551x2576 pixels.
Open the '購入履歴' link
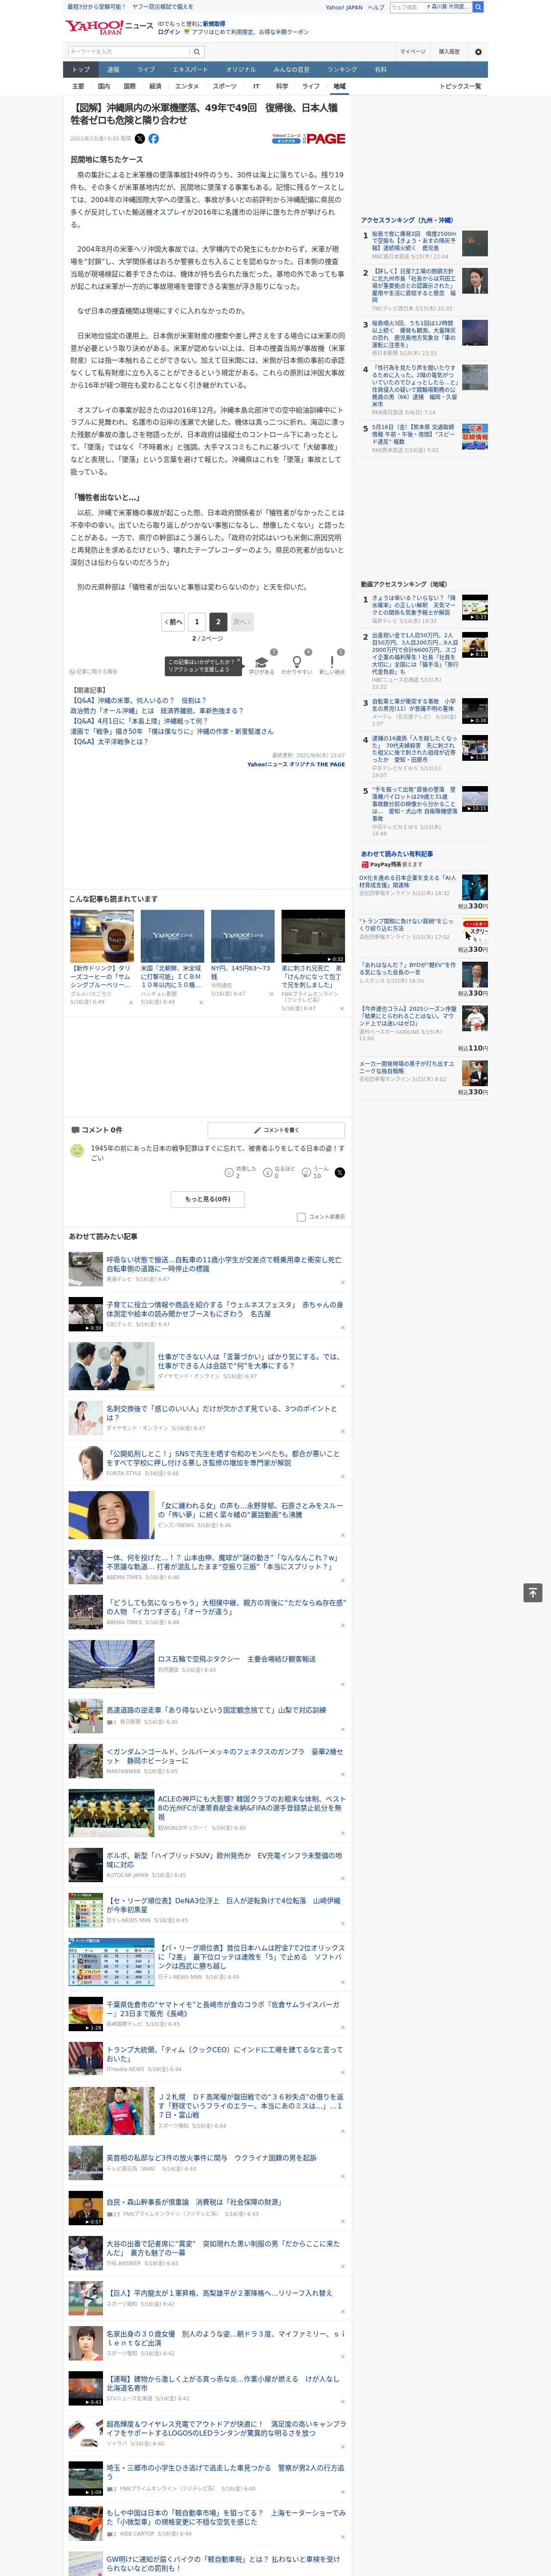449,52
